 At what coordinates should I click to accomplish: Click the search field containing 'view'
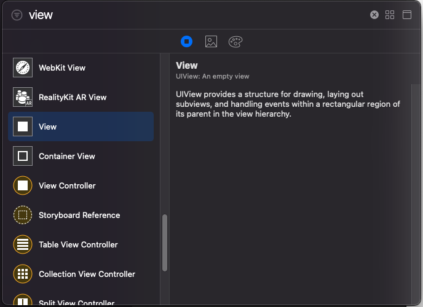(x=197, y=15)
